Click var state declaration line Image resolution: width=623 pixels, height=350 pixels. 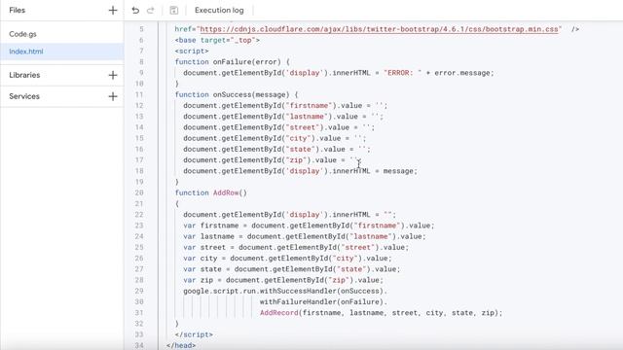click(x=292, y=269)
